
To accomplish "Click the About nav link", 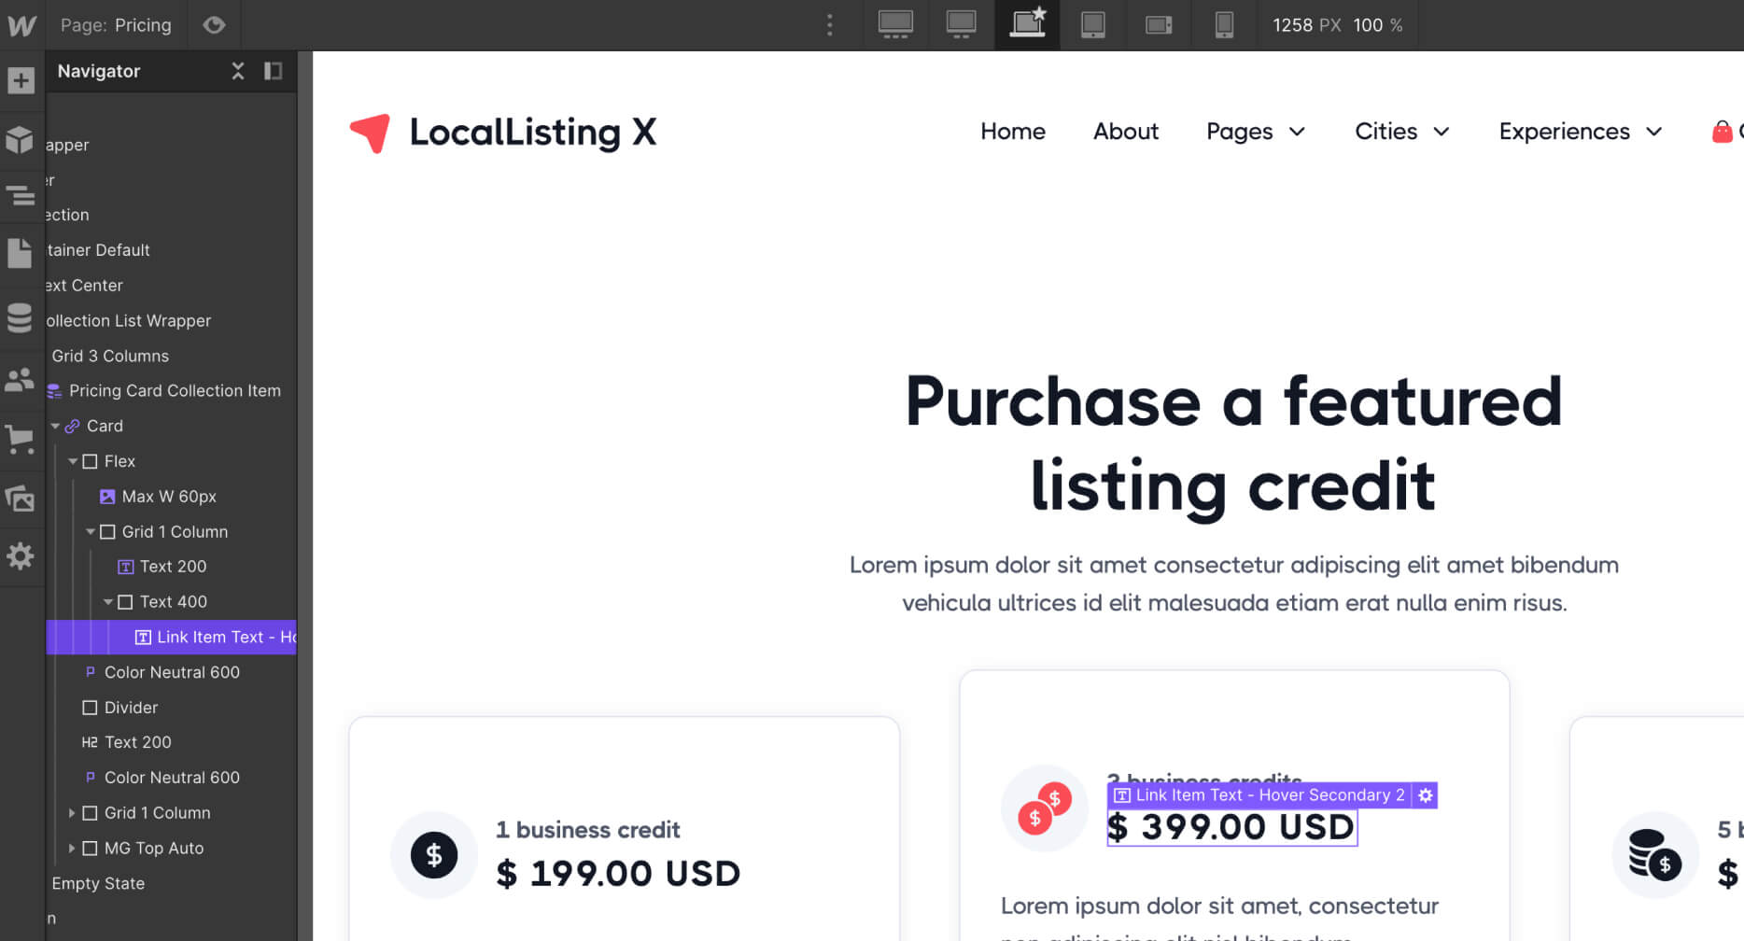I will pyautogui.click(x=1125, y=132).
